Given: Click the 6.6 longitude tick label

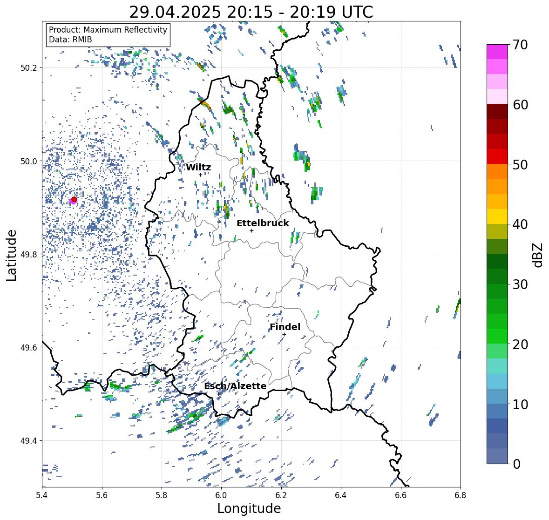Looking at the screenshot, I should [401, 495].
